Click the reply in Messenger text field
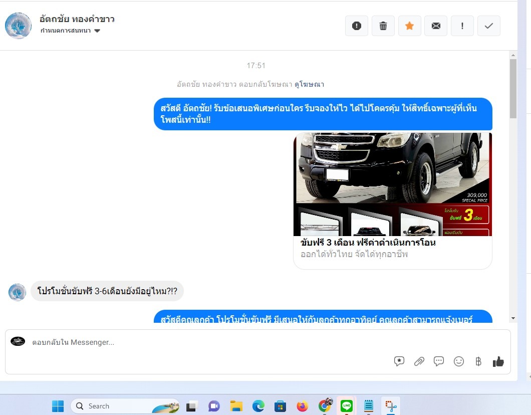 tap(200, 342)
